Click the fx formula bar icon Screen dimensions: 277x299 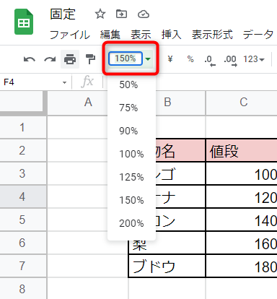[x=87, y=82]
